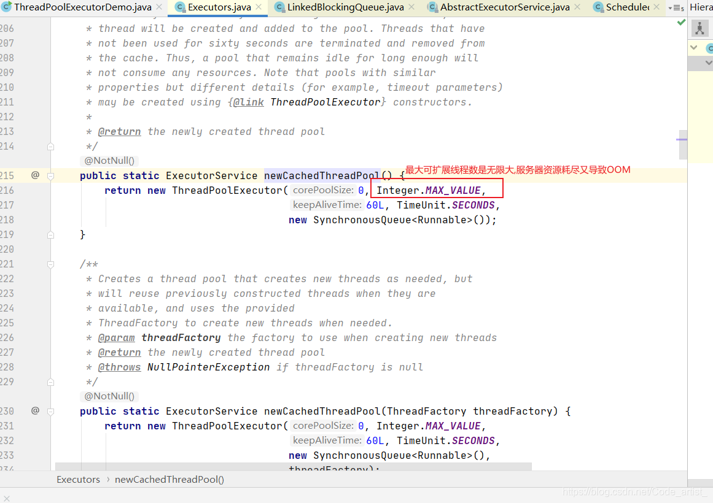713x503 pixels.
Task: Collapse the top Hierarchy tree node
Action: pyautogui.click(x=694, y=47)
